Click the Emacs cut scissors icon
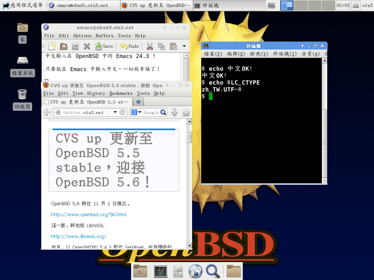The height and width of the screenshot is (280, 374). coord(149,46)
